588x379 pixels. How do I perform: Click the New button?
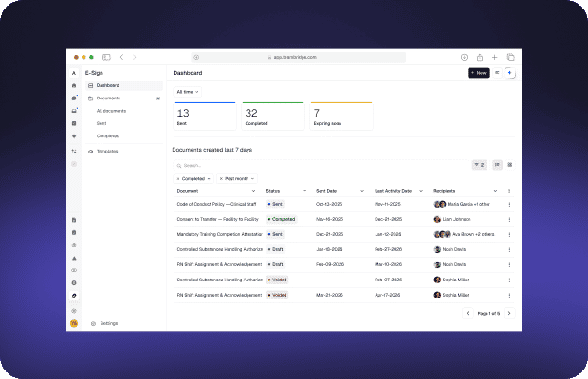(479, 73)
